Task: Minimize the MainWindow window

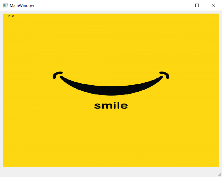Action: click(x=181, y=5)
